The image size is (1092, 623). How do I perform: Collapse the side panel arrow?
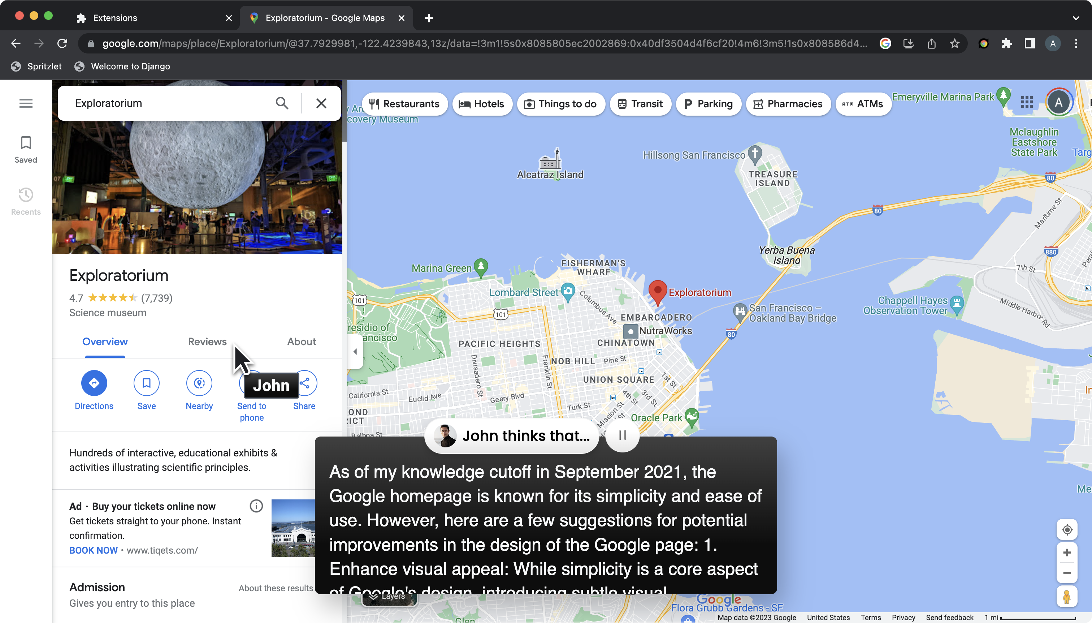[x=355, y=352]
